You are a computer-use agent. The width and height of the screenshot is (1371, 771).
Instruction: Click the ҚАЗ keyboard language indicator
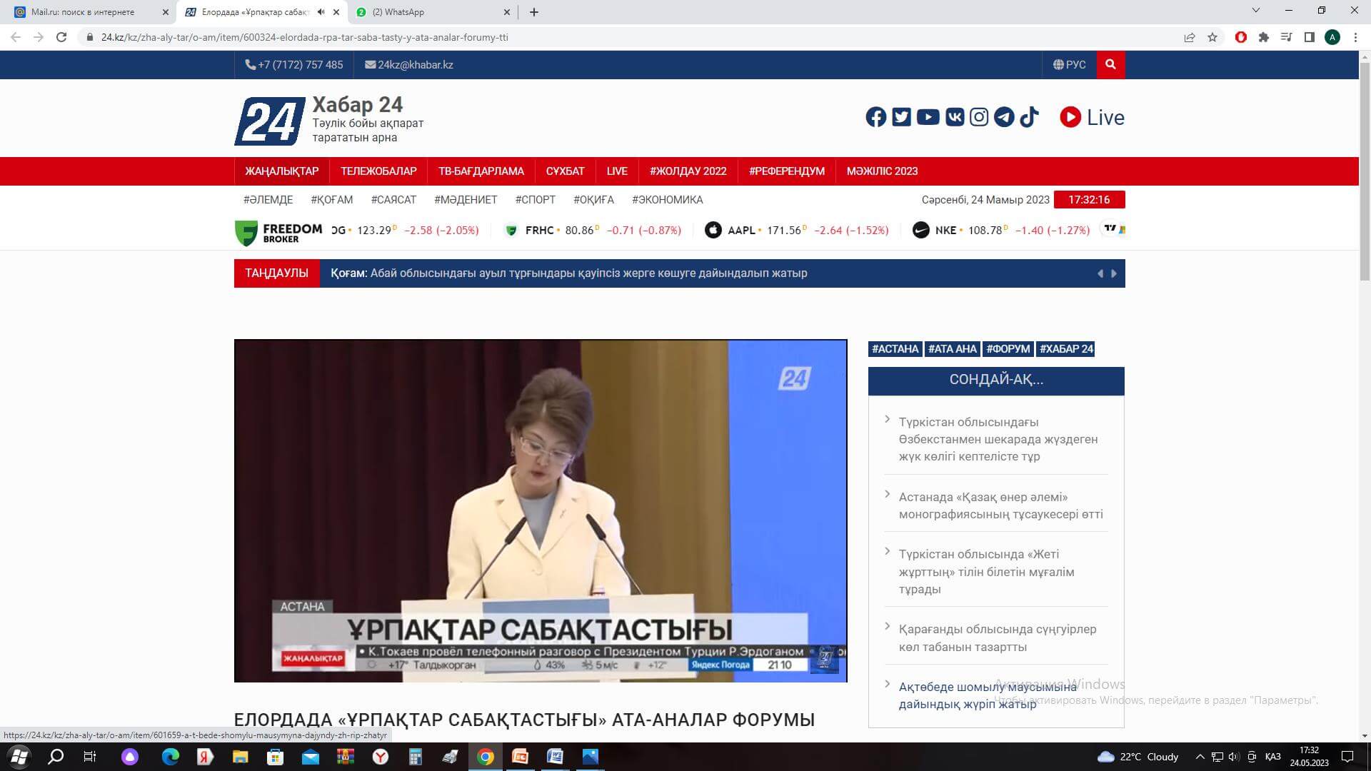click(x=1272, y=757)
